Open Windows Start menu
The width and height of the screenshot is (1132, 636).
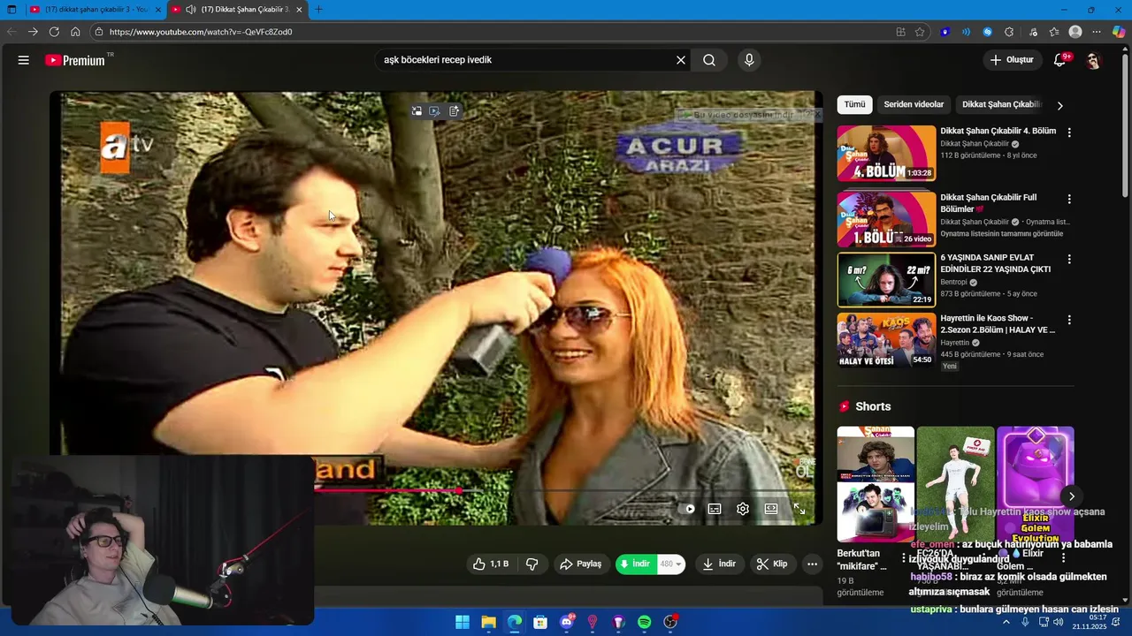click(463, 622)
